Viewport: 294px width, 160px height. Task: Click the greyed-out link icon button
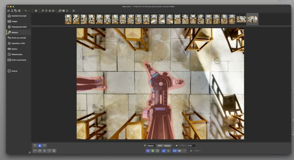click(184, 151)
